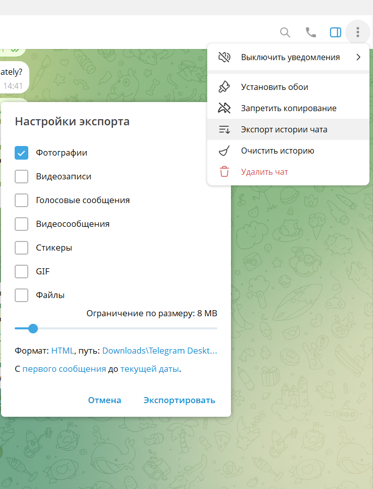
Task: Check the Стикеры checkbox
Action: pos(22,248)
